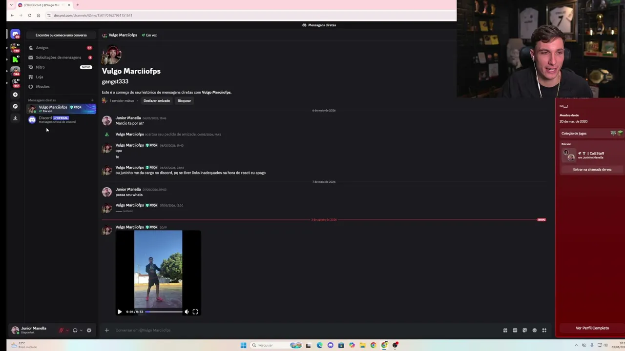
Task: Open Coleção de jogos section
Action: pos(592,133)
